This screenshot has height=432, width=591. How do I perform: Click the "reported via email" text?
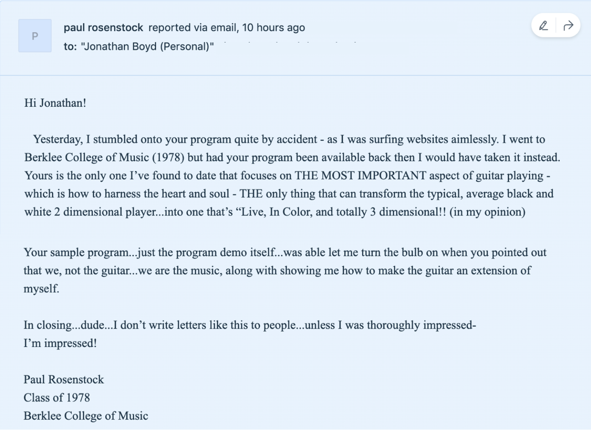[x=193, y=28]
